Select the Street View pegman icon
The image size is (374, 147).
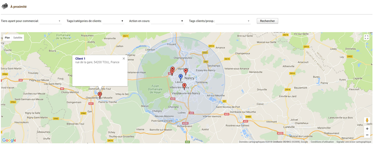click(367, 121)
